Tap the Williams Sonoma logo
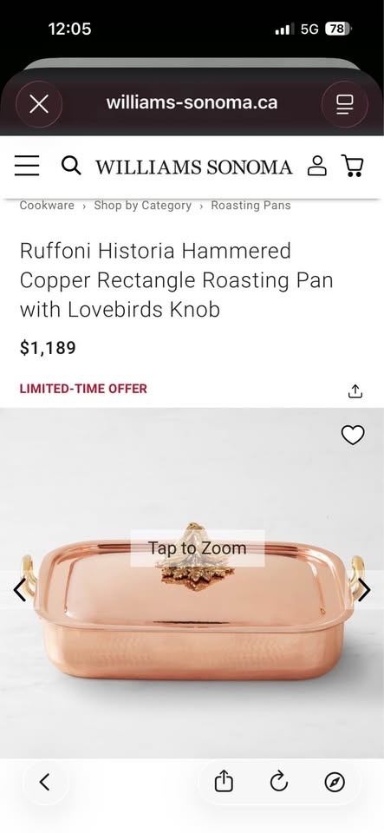Screen dimensions: 384x833 pyautogui.click(x=193, y=167)
